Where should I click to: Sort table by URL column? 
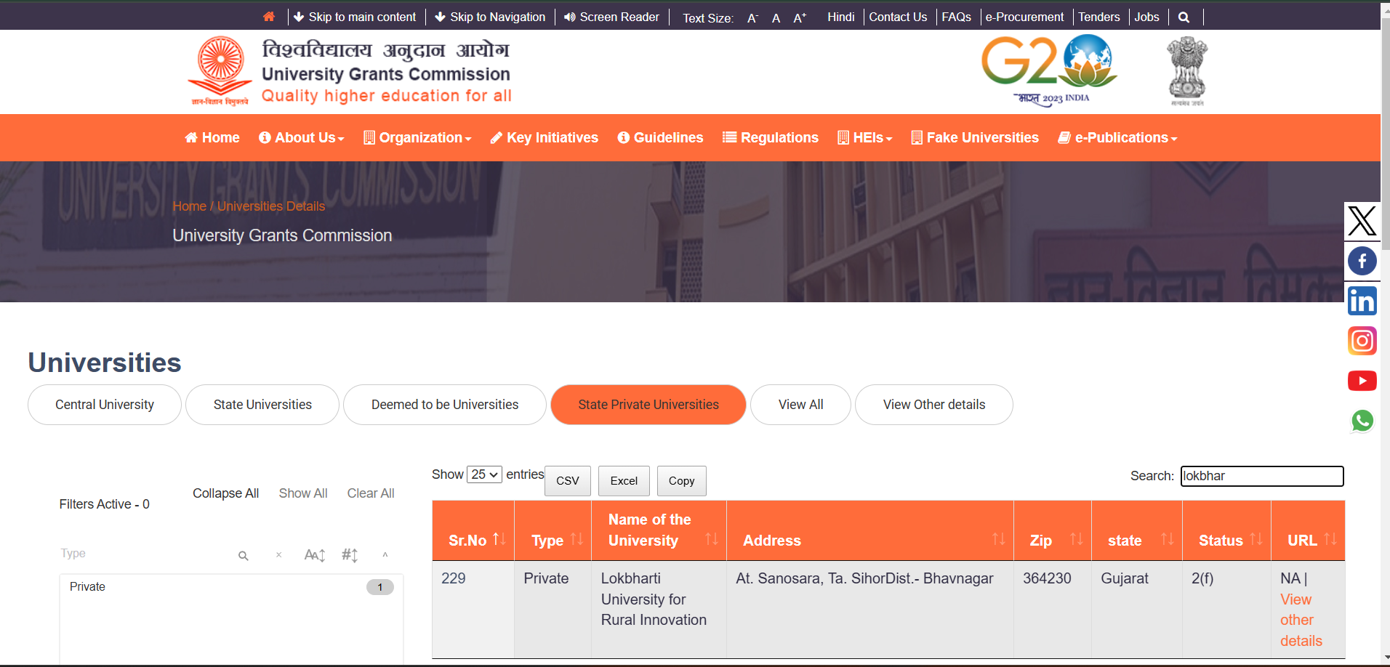pos(1308,530)
